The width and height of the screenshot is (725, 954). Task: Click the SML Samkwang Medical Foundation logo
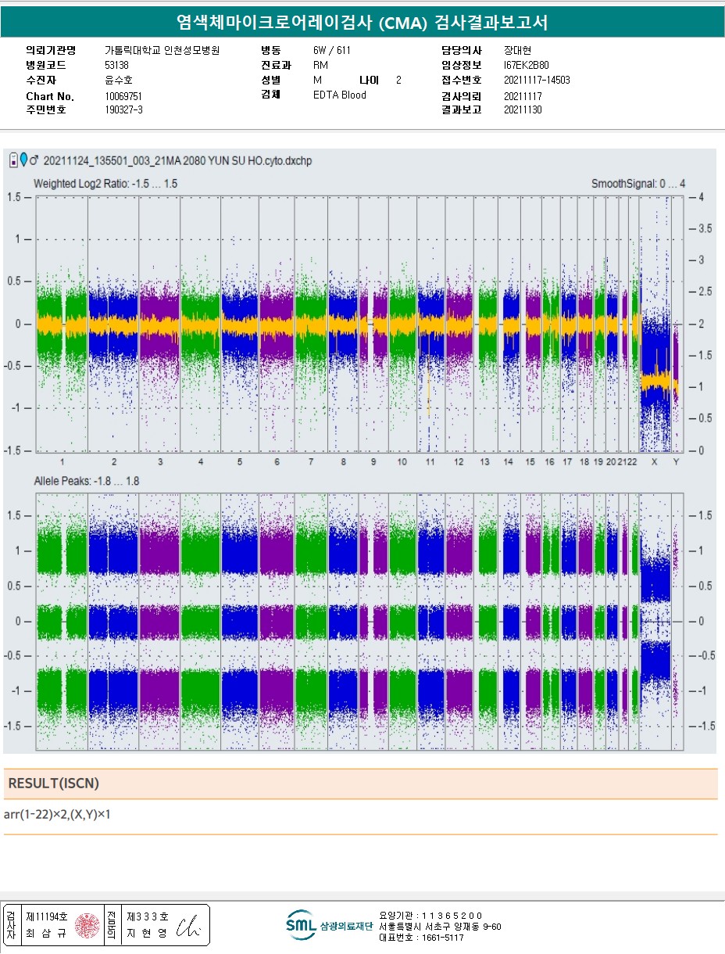pyautogui.click(x=328, y=926)
